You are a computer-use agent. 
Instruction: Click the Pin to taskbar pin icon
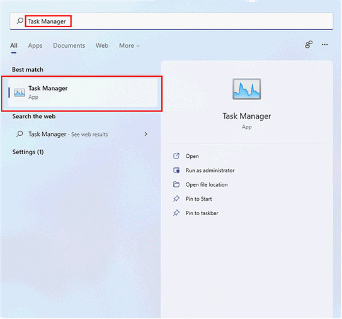[x=176, y=213]
